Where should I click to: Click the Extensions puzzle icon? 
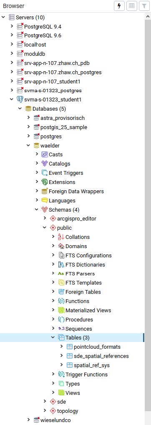(45, 182)
